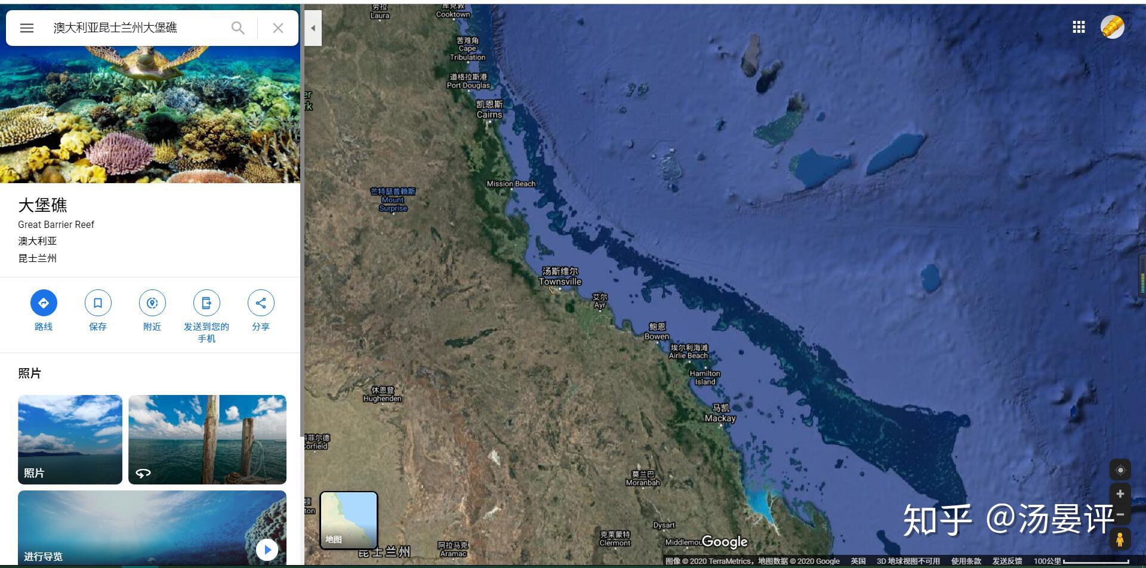
Task: Switch to map view using 地图 thumbnail
Action: pyautogui.click(x=349, y=520)
